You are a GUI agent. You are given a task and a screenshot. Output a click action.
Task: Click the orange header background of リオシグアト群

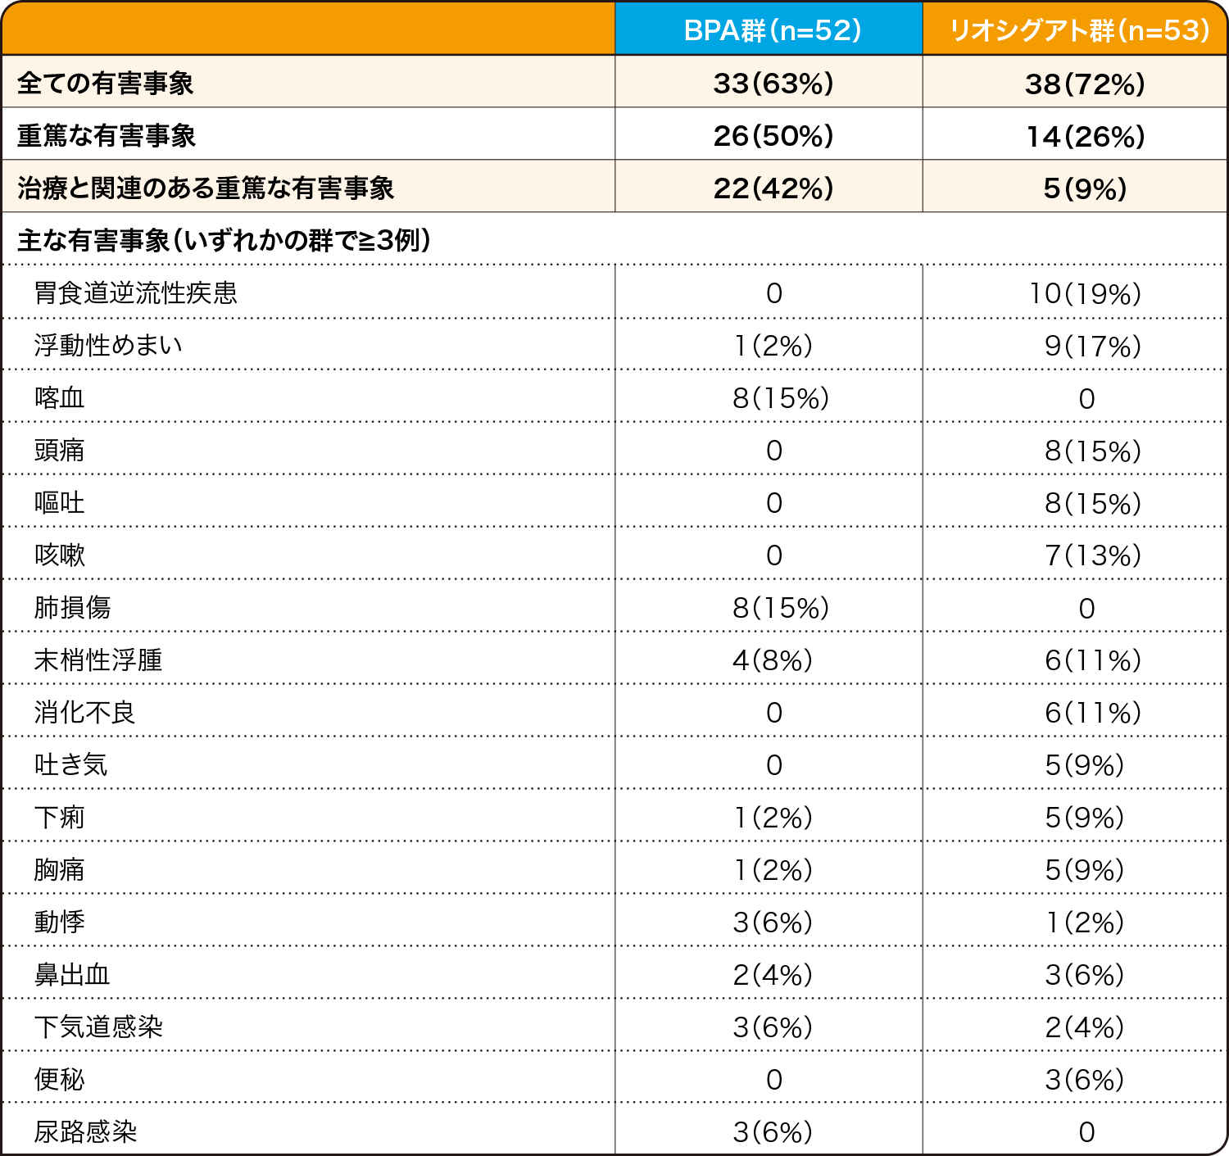pos(1188,29)
